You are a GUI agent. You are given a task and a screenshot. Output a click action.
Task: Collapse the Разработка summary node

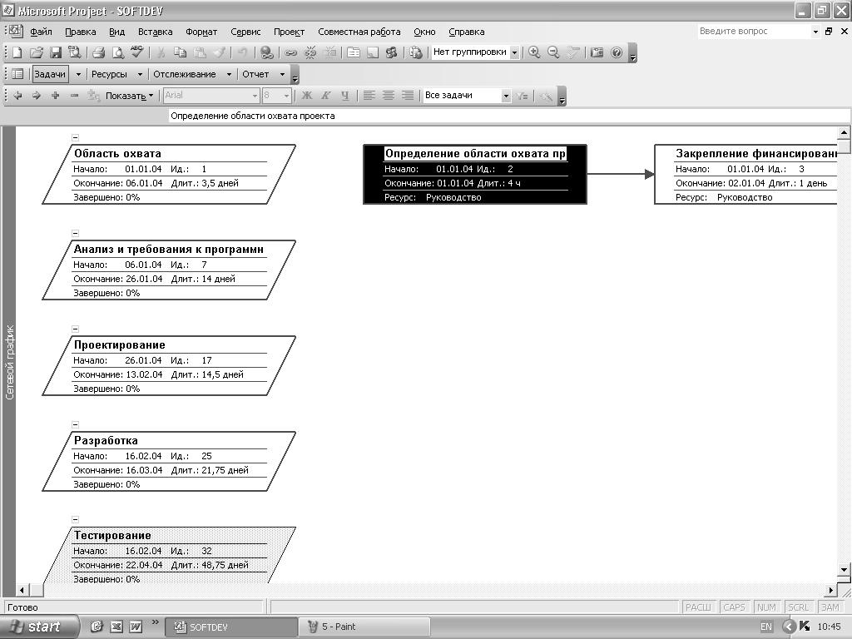[x=76, y=425]
